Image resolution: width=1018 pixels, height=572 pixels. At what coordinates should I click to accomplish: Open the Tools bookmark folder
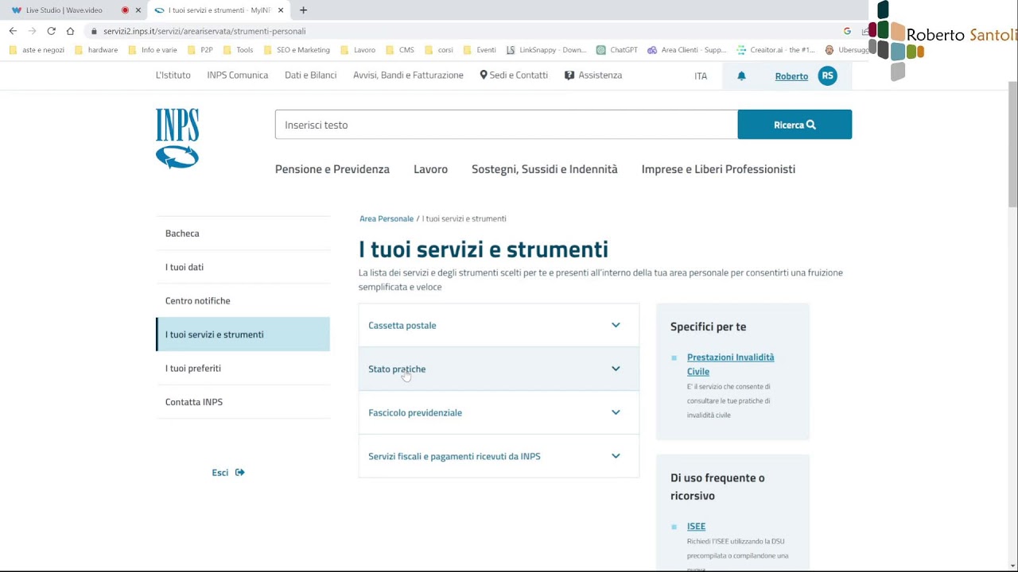[x=238, y=49]
